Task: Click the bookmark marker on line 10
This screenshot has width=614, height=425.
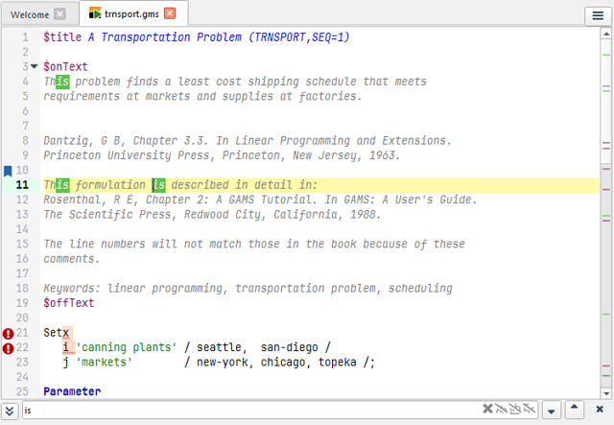Action: (8, 171)
